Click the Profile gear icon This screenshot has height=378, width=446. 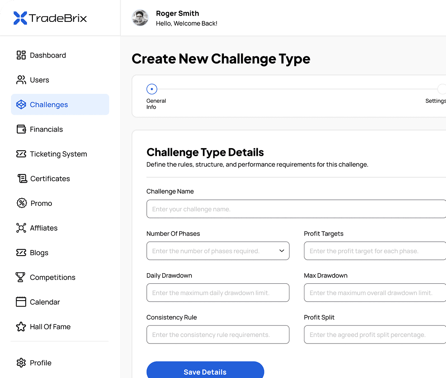click(21, 363)
